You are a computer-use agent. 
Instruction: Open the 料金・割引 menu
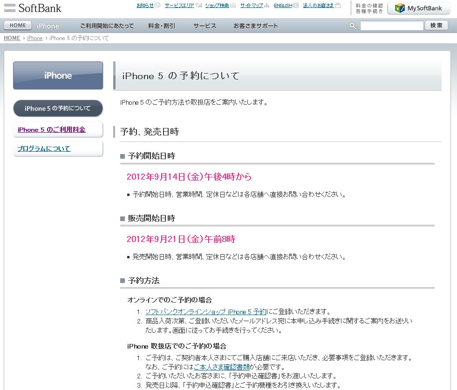pos(162,26)
